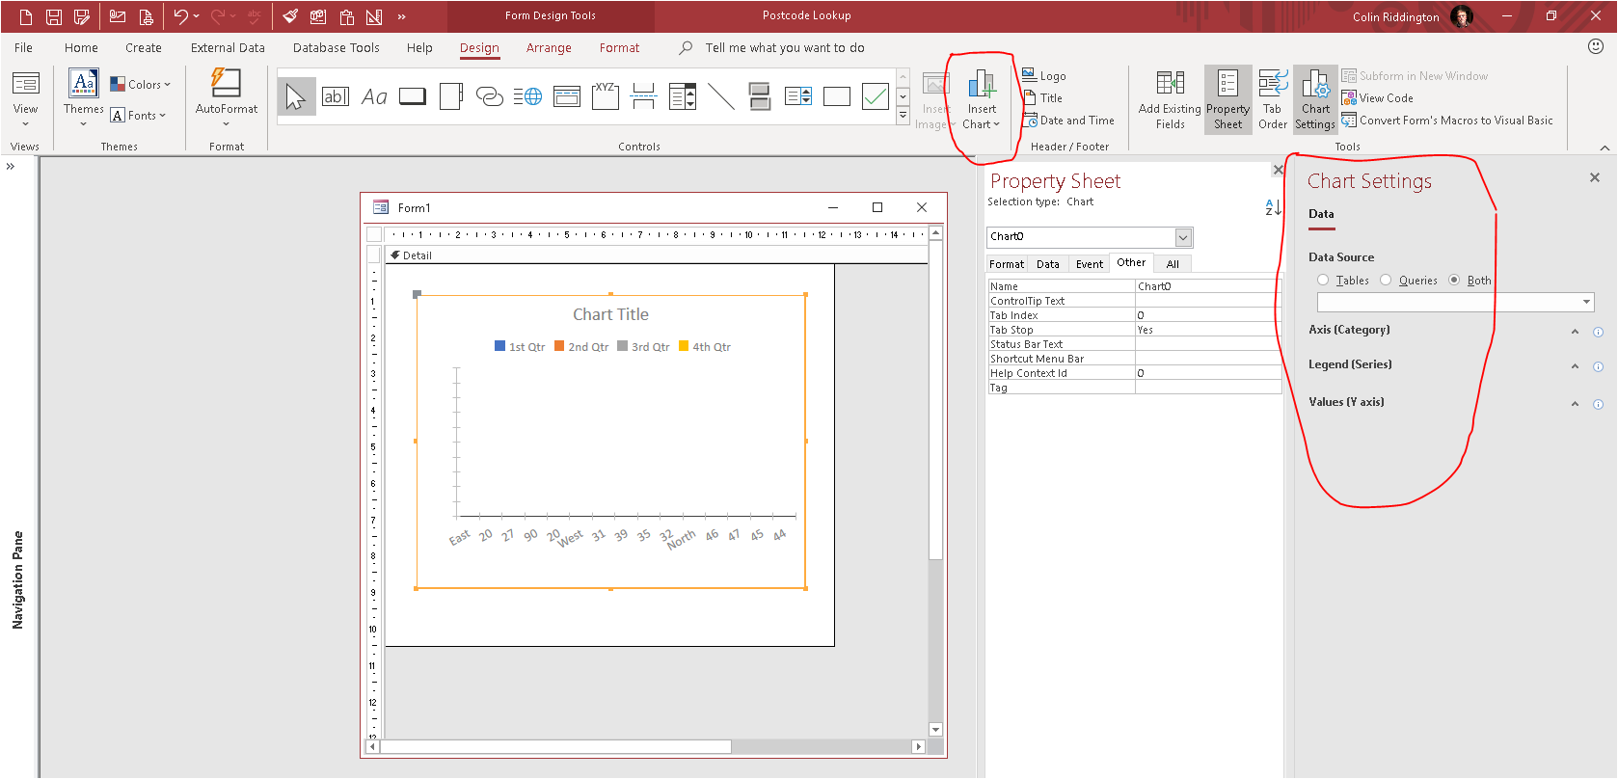Choose the Option Group (XYZ) control
This screenshot has height=779, width=1618.
coord(606,95)
